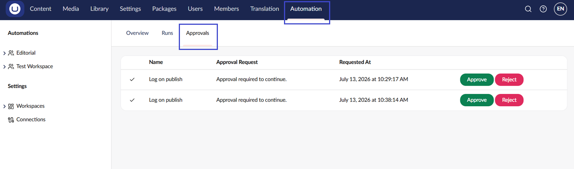
Task: Click 'July 13, 2026 at 10:29:17 AM'
Action: 373,80
